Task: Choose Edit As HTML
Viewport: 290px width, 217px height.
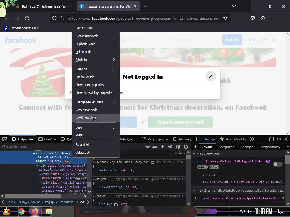Action: (x=96, y=28)
